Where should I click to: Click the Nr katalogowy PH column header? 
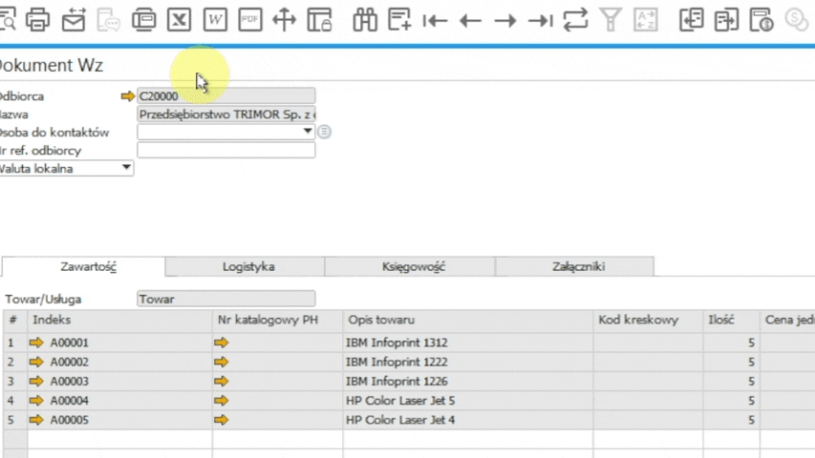pos(277,320)
